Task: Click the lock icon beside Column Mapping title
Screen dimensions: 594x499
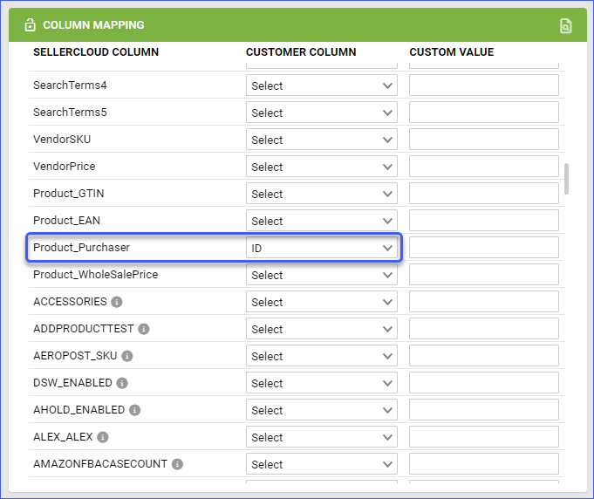Action: tap(30, 25)
